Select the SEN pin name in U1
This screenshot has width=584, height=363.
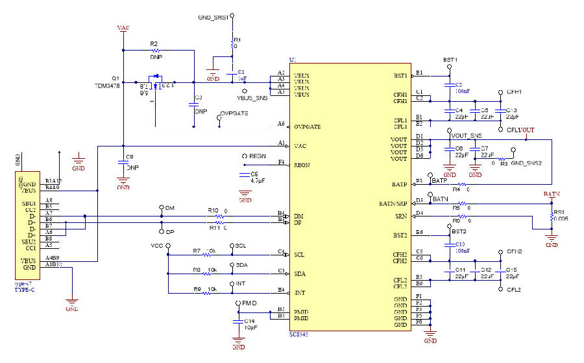pos(401,216)
